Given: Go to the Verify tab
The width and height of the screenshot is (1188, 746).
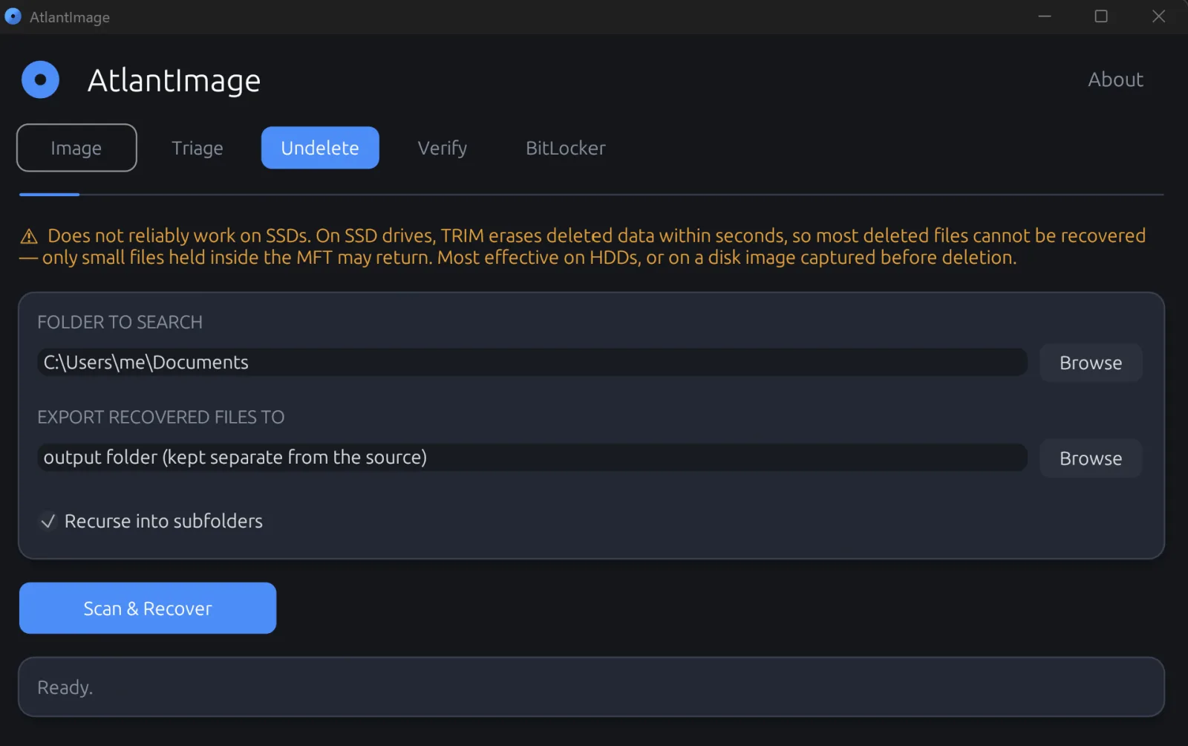Looking at the screenshot, I should point(443,148).
